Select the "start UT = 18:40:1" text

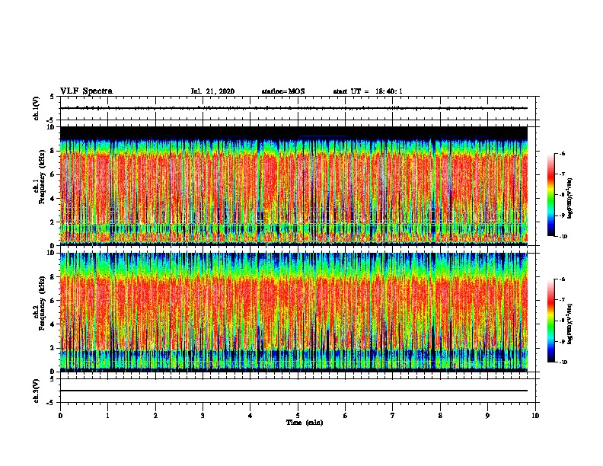pos(368,91)
